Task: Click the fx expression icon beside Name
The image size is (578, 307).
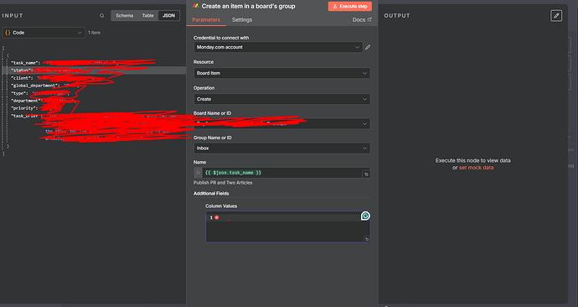Action: coord(198,173)
